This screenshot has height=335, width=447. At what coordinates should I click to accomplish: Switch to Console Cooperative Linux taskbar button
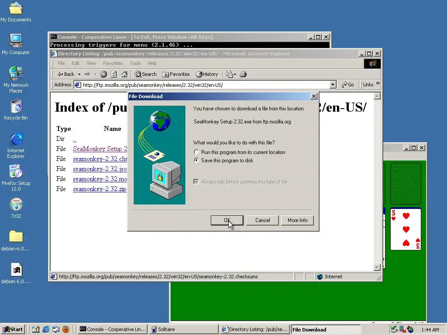click(x=113, y=329)
